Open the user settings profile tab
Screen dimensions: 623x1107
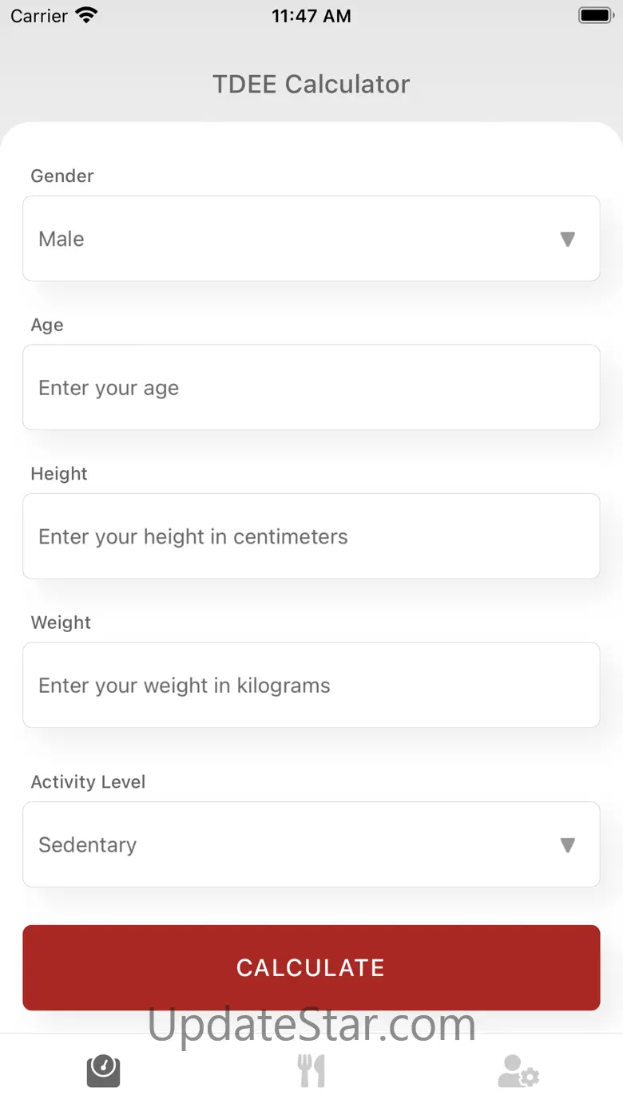point(518,1071)
